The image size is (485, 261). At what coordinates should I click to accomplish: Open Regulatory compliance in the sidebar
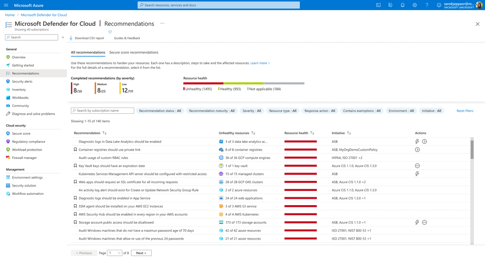pos(29,141)
